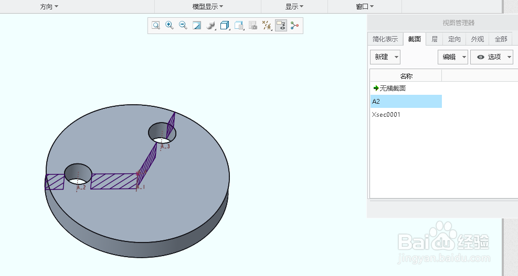This screenshot has height=276, width=518.
Task: Open the datum display filters icon
Action: coord(267,25)
